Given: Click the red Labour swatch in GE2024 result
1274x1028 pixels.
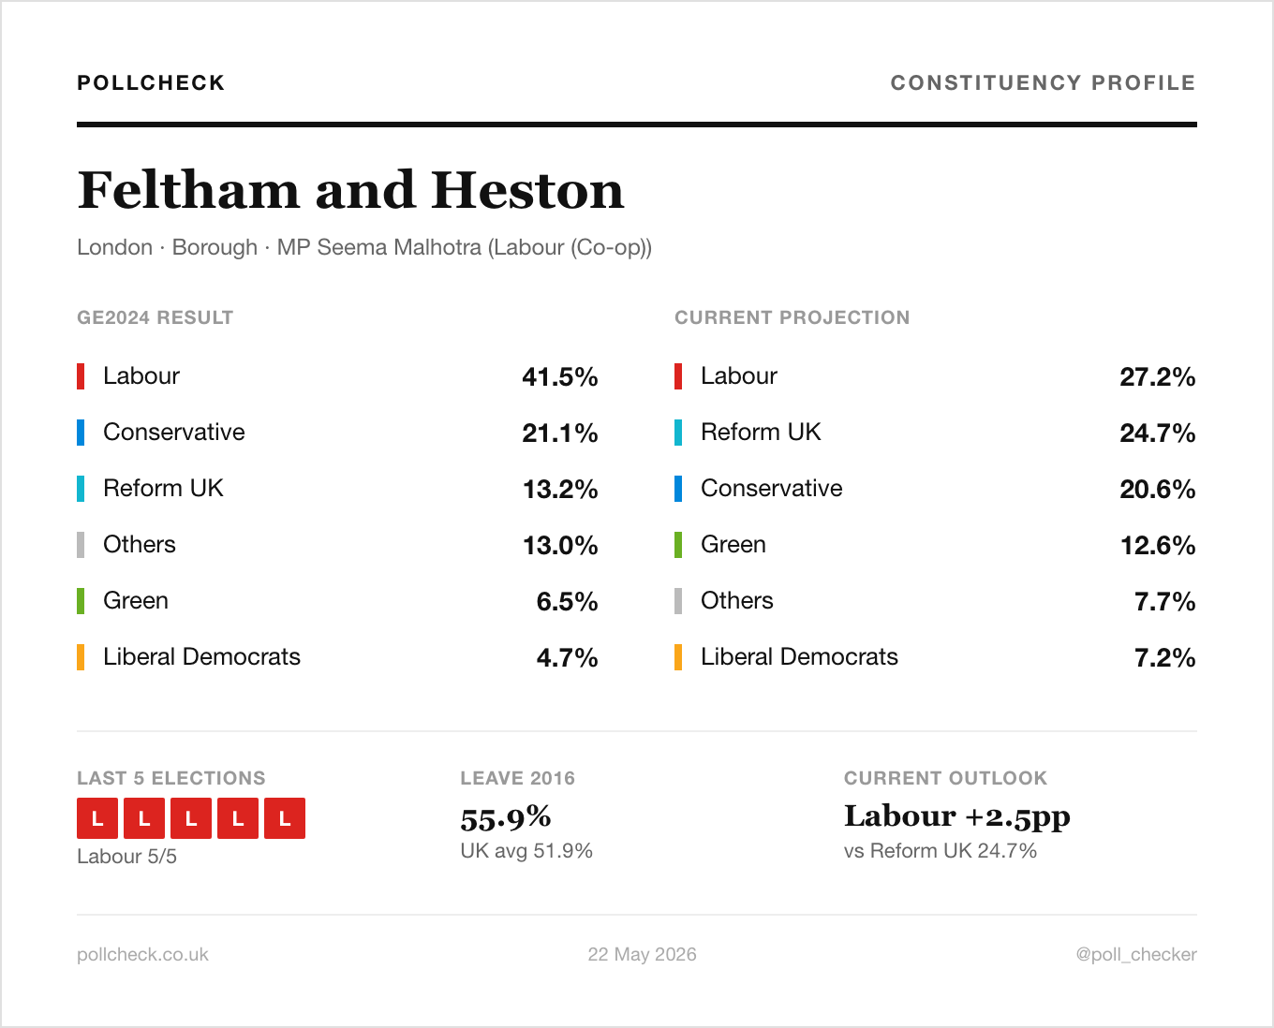Looking at the screenshot, I should click(81, 376).
